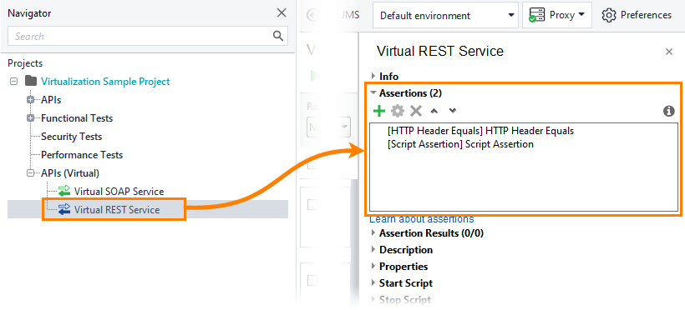The height and width of the screenshot is (310, 685).
Task: Click the Virtual REST Service panel title
Action: [x=440, y=52]
